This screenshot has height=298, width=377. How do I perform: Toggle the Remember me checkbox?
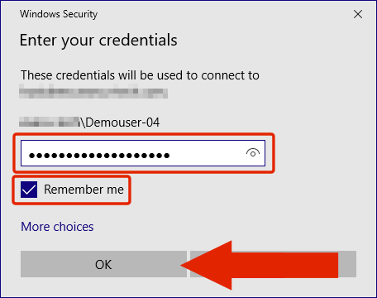pos(29,190)
